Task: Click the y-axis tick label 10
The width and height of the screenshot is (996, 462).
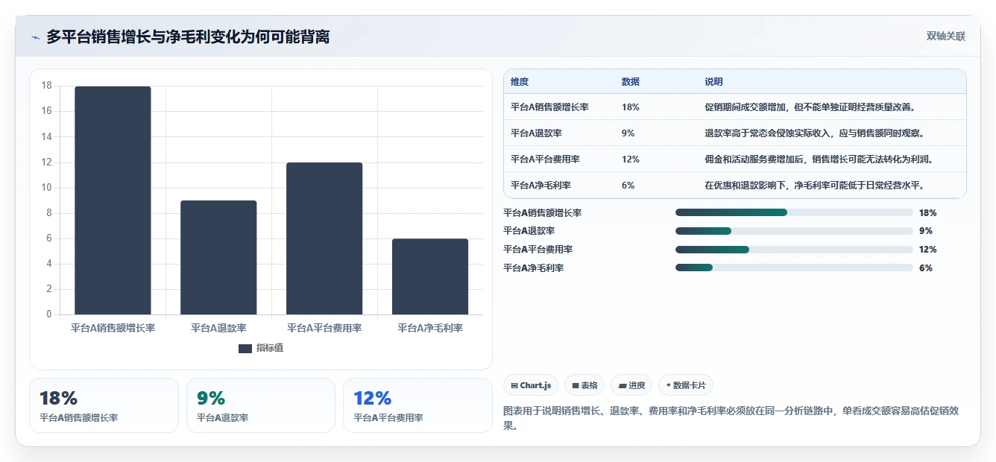Action: click(x=46, y=188)
